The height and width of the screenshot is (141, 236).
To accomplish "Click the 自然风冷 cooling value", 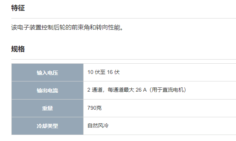I will [x=98, y=126].
